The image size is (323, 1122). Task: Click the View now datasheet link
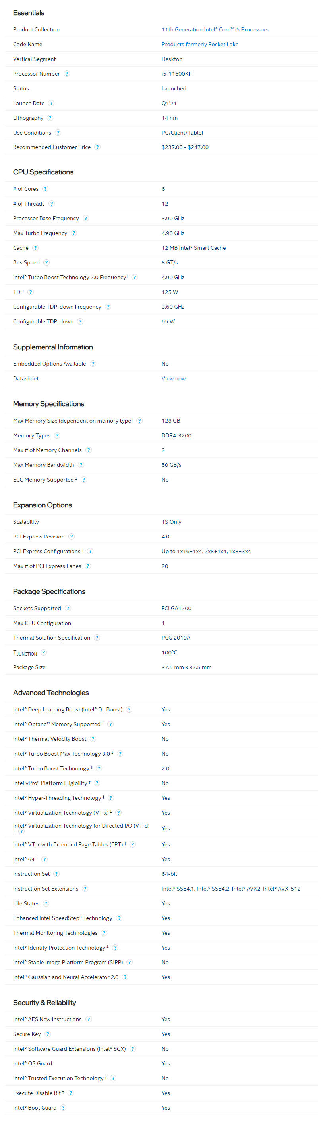click(x=174, y=378)
